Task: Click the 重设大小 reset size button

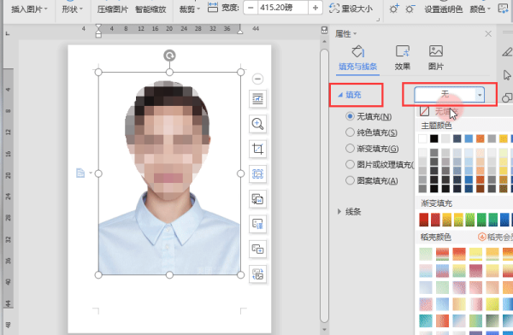Action: pyautogui.click(x=351, y=9)
